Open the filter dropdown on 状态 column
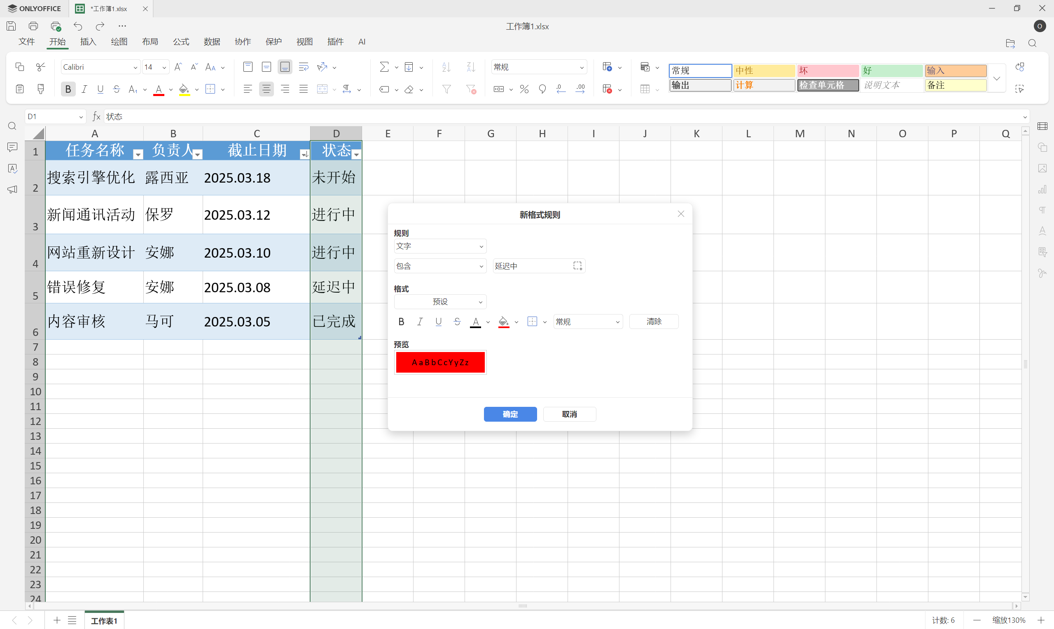 point(356,153)
